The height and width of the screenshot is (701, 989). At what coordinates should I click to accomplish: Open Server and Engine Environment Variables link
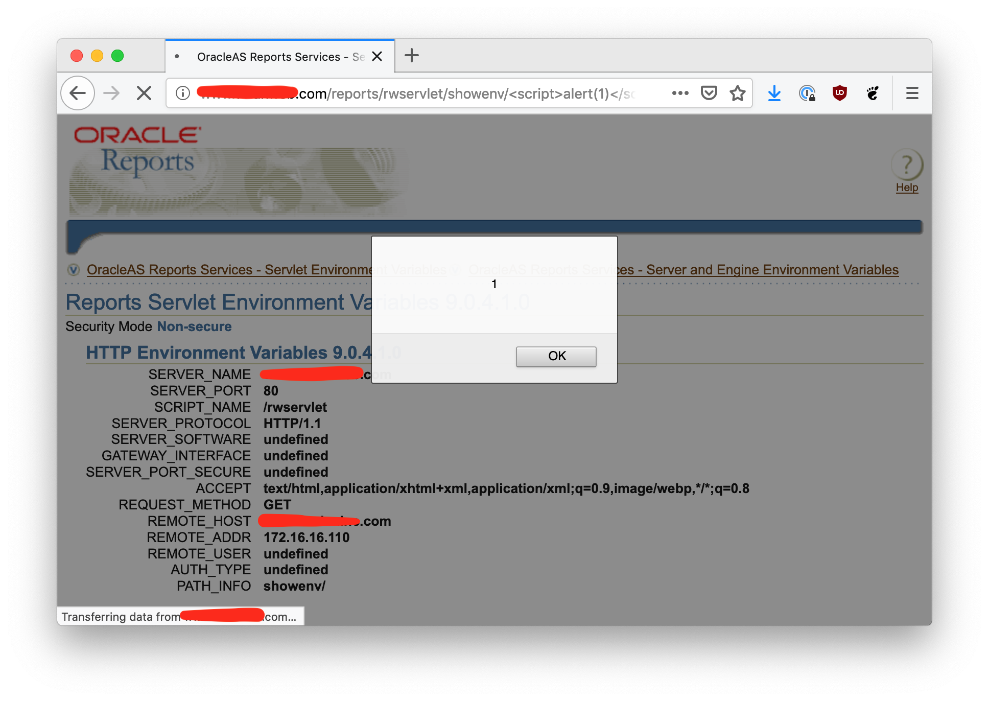tap(684, 270)
